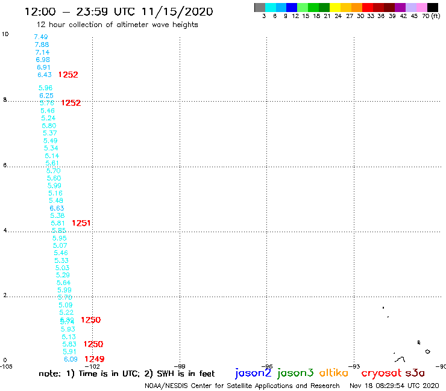Click the 6.09 wave height value
446x391 pixels.
71,359
